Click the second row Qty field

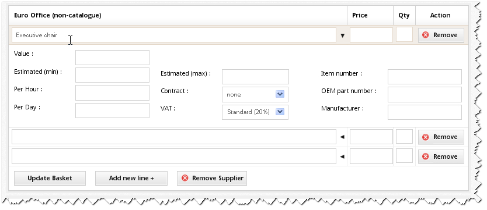(x=404, y=136)
